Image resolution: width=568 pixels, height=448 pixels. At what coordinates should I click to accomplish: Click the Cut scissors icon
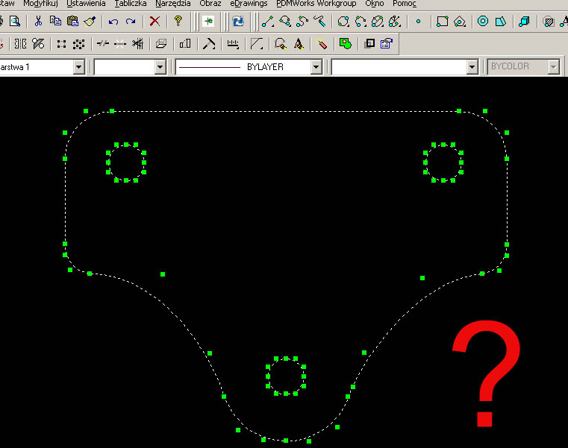[x=38, y=22]
